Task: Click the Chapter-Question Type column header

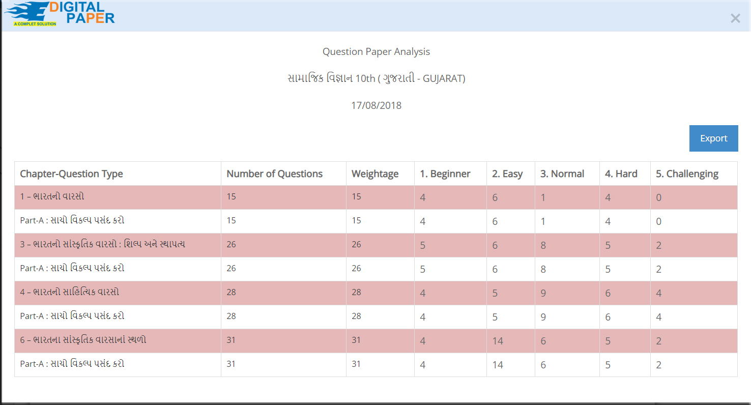Action: [x=71, y=174]
